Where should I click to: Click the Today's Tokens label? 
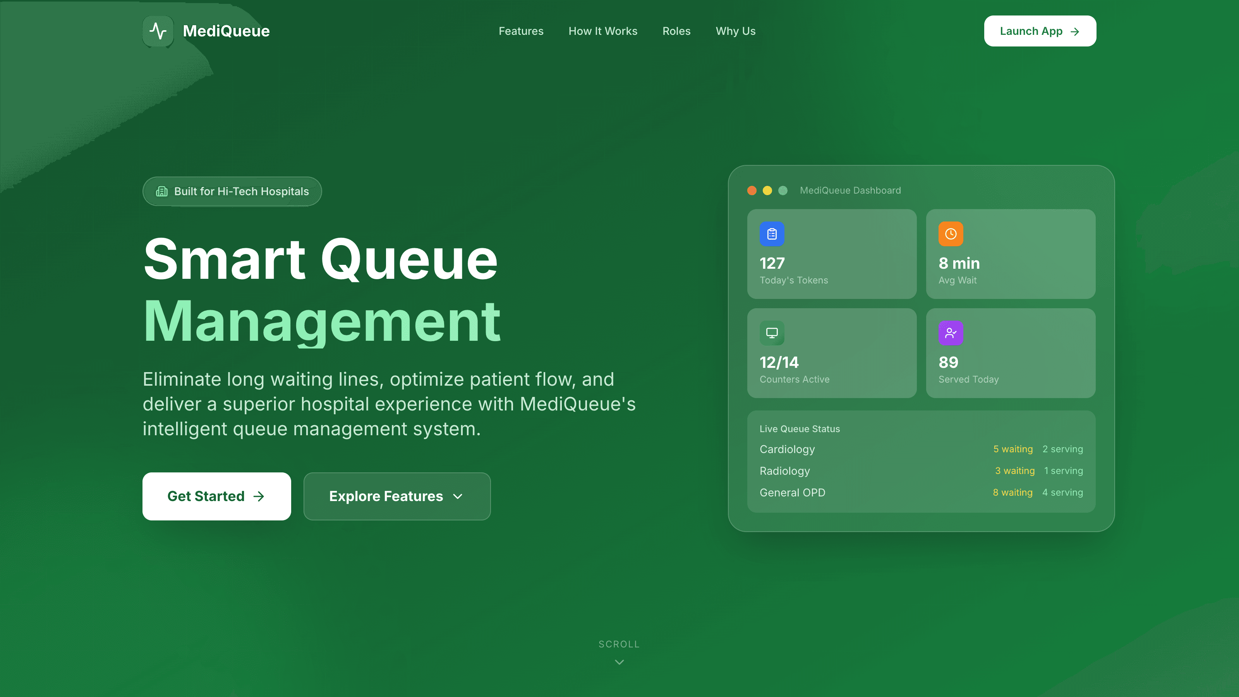[794, 280]
